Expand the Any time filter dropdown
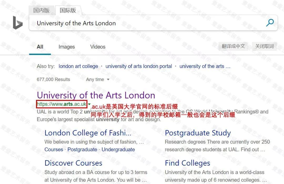The image size is (284, 184). (x=98, y=79)
